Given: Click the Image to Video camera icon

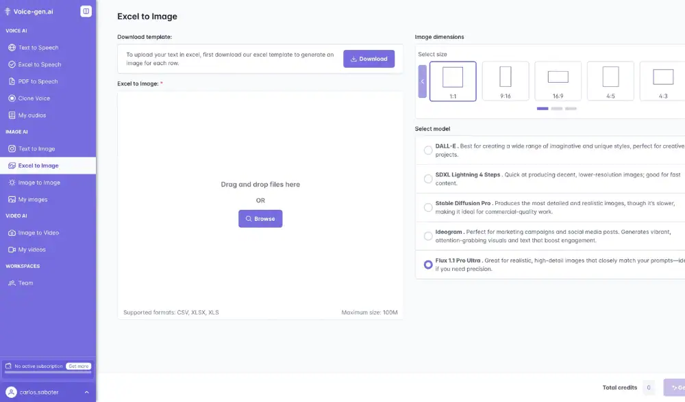Looking at the screenshot, I should pyautogui.click(x=12, y=233).
